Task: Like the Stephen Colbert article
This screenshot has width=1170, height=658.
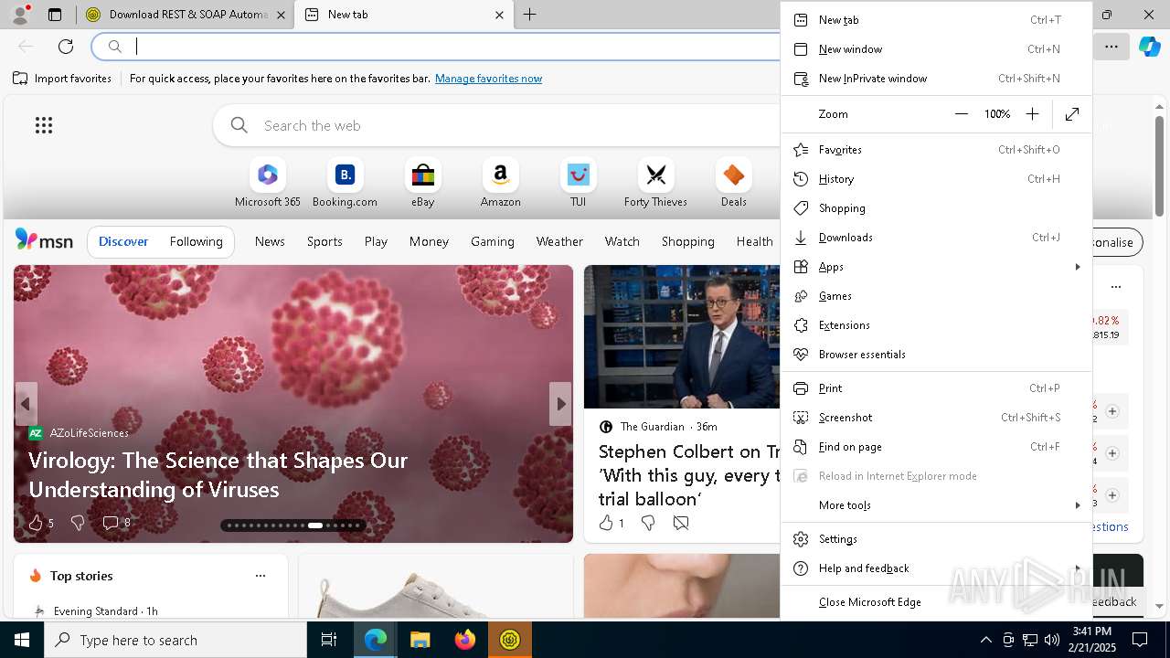Action: [x=611, y=523]
